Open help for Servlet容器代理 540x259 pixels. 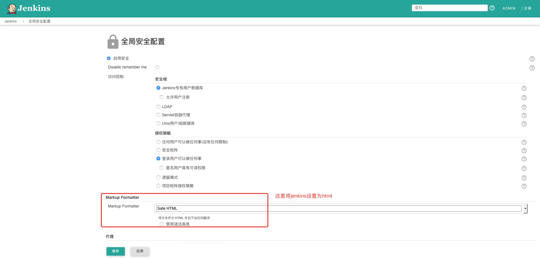click(524, 115)
